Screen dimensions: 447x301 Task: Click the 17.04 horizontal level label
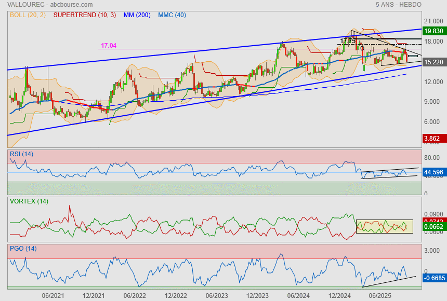click(109, 46)
